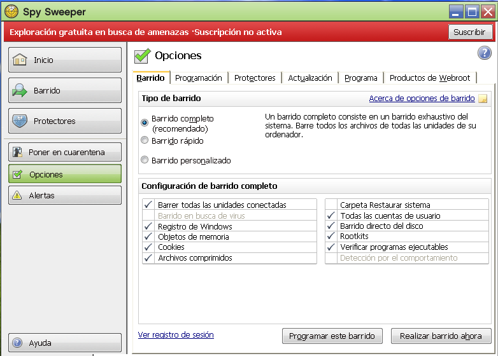Switch to the Programa tab
This screenshot has width=498, height=356.
[x=361, y=78]
